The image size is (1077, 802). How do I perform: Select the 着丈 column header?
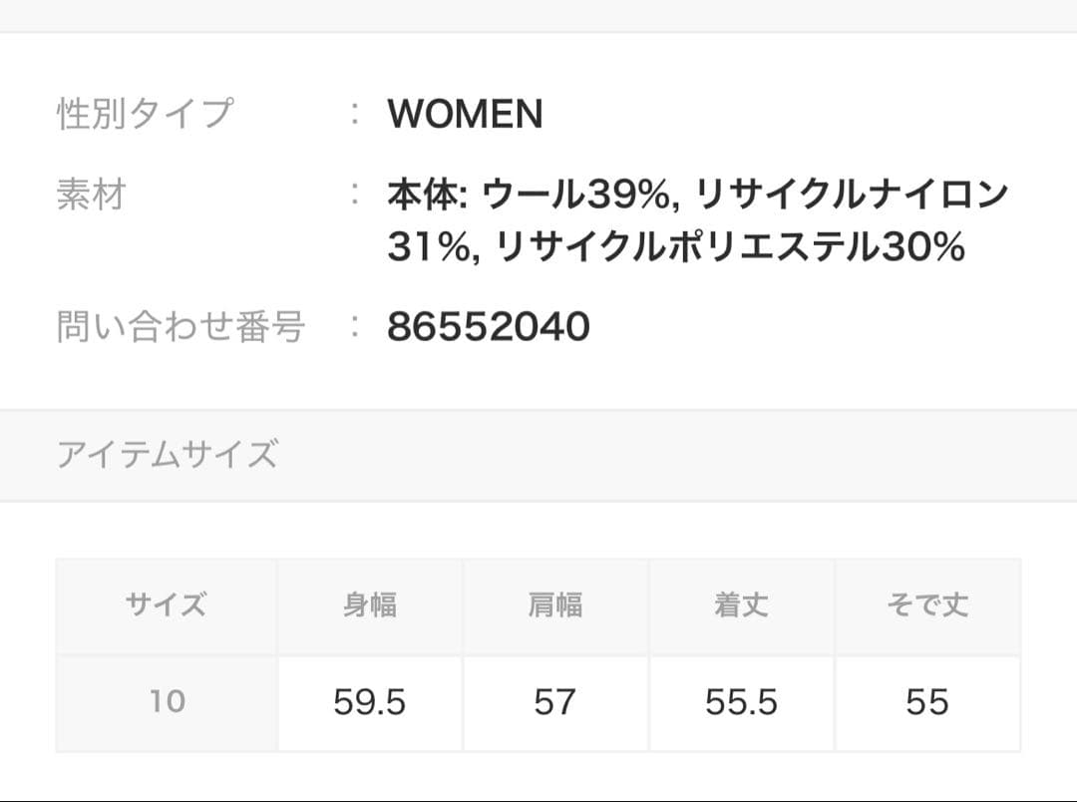pos(741,605)
